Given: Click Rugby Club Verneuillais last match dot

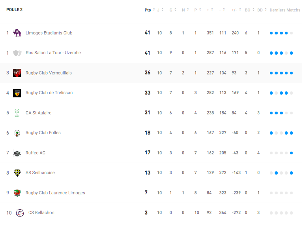Looking at the screenshot, I should coord(291,73).
